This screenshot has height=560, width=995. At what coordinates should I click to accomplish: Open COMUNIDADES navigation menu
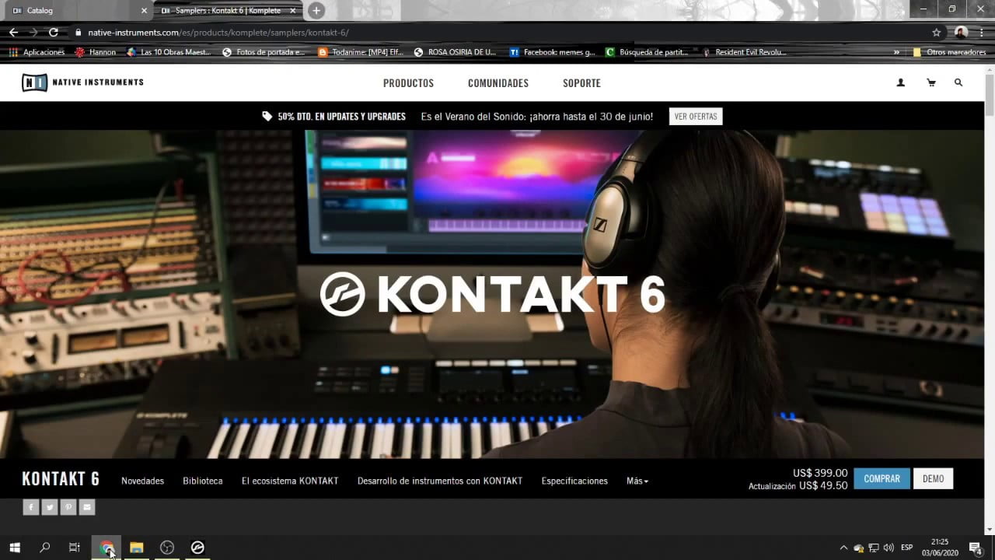498,83
